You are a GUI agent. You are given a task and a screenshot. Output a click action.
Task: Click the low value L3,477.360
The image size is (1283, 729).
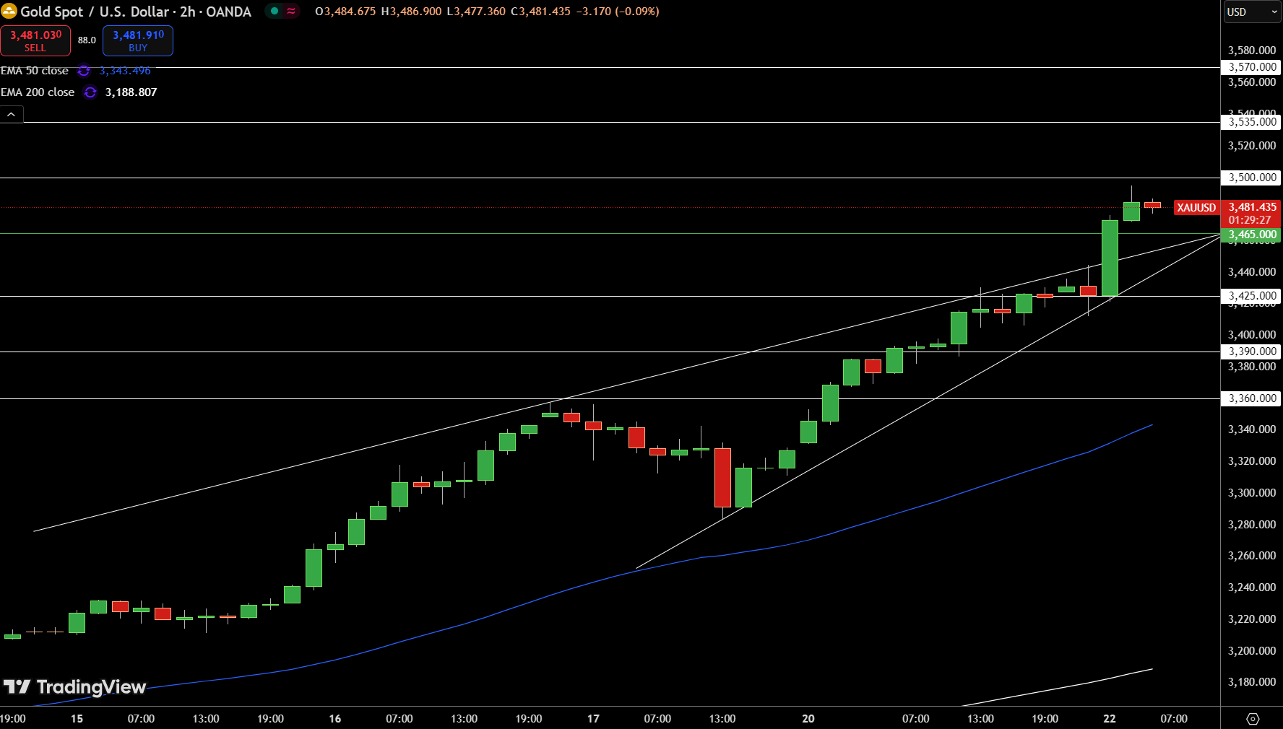click(x=476, y=12)
